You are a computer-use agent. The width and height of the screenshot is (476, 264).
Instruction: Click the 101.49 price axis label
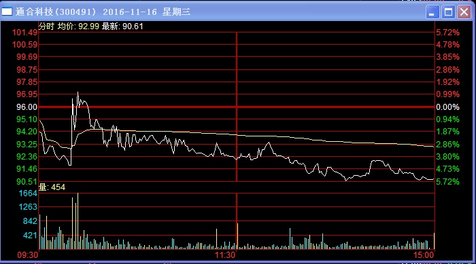coord(24,33)
